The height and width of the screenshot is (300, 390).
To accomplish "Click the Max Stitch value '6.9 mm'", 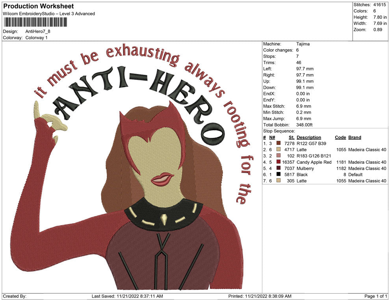I will coord(303,106).
